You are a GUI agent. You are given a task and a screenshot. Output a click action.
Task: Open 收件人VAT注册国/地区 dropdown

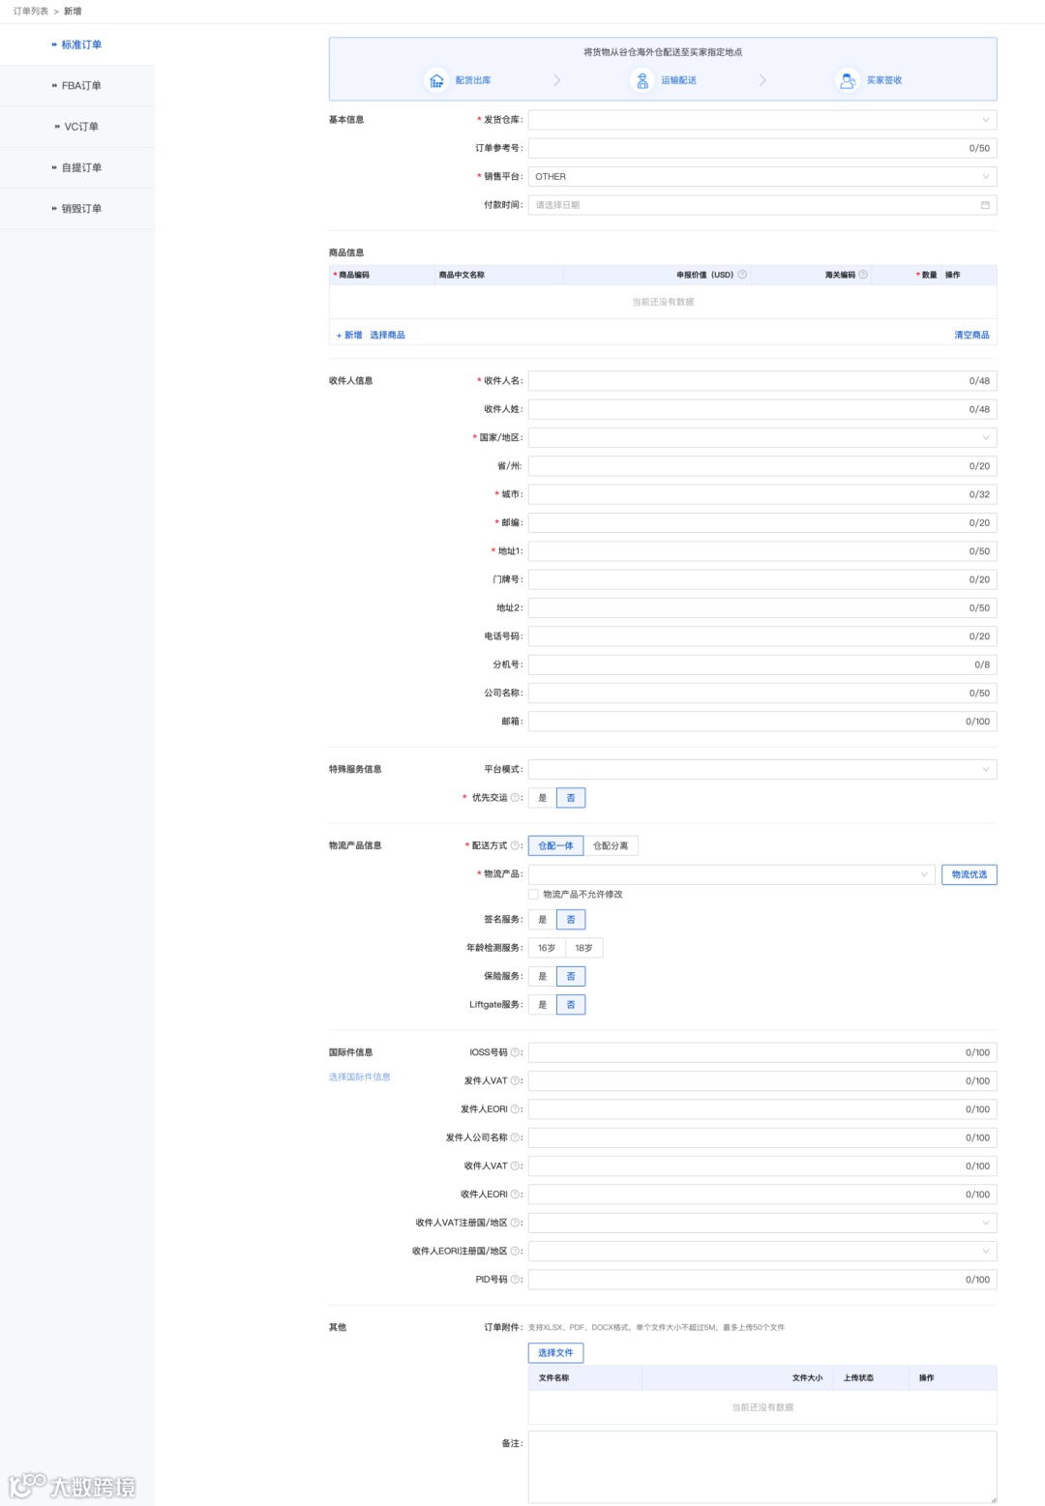pos(762,1223)
